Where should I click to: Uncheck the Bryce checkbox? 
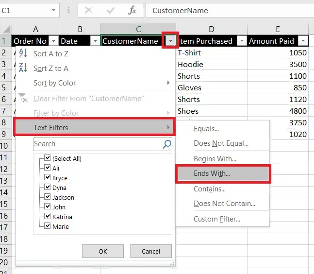(x=48, y=177)
